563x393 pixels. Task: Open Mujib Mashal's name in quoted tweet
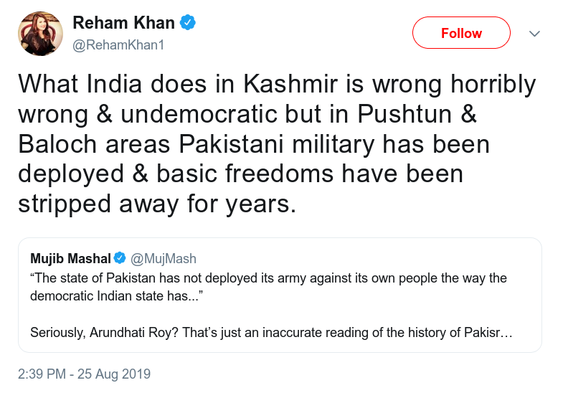point(71,258)
